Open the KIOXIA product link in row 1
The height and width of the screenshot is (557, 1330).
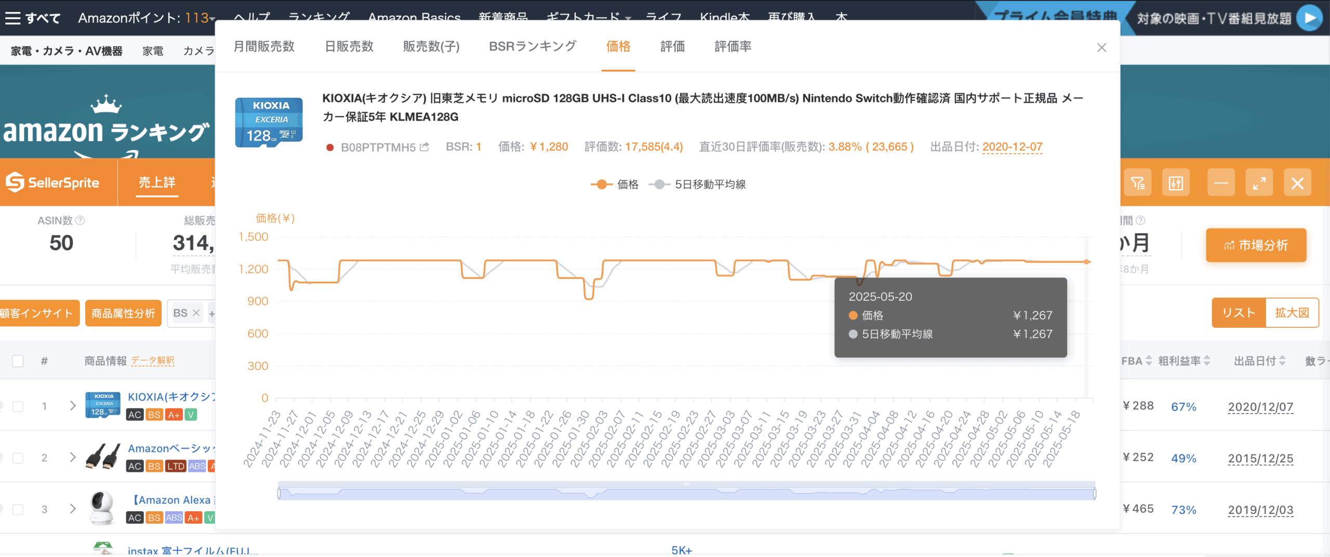[x=171, y=397]
